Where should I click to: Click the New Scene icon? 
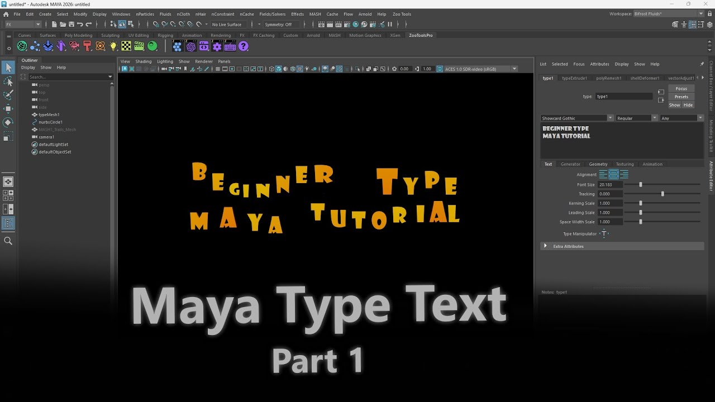coord(54,24)
